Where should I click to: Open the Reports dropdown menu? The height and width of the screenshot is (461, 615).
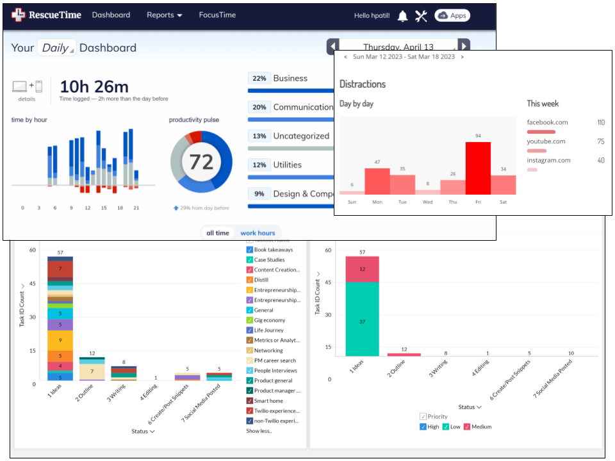pyautogui.click(x=165, y=15)
